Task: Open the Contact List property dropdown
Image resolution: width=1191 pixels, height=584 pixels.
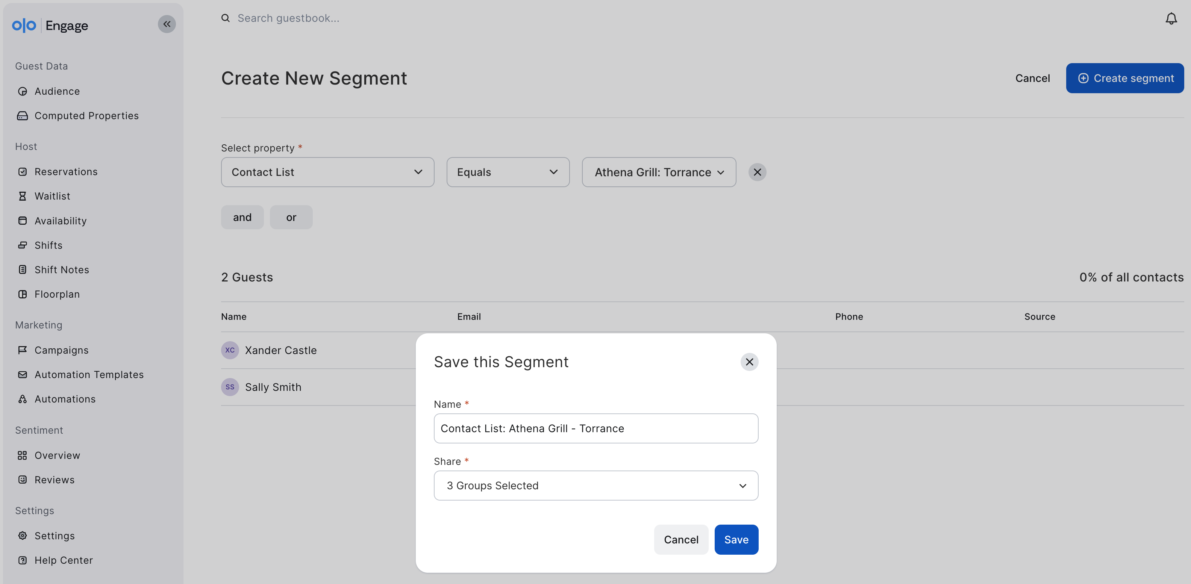Action: click(327, 172)
